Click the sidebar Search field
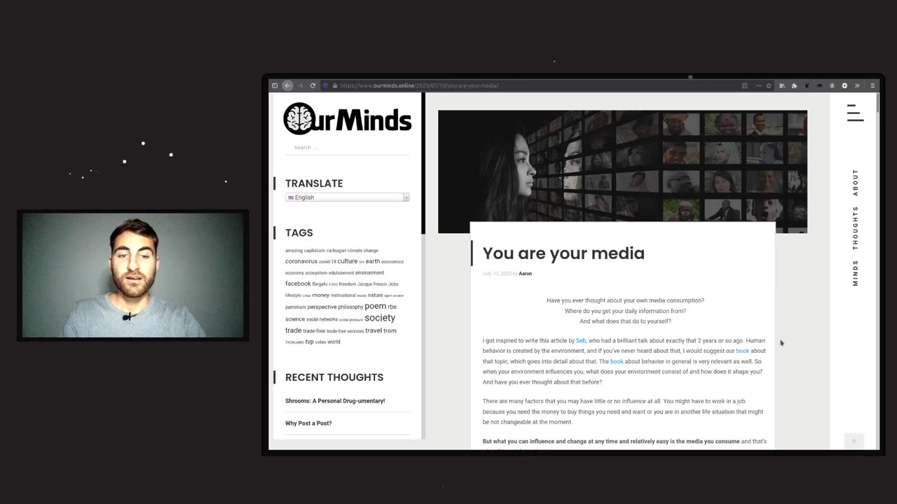 pos(347,148)
